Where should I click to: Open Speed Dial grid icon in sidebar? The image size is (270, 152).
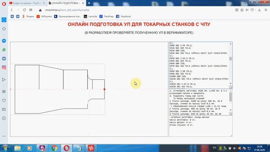[x=4, y=92]
